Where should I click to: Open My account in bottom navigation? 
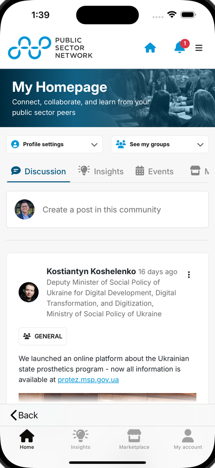188,439
